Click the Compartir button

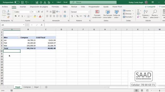[x=150, y=7]
